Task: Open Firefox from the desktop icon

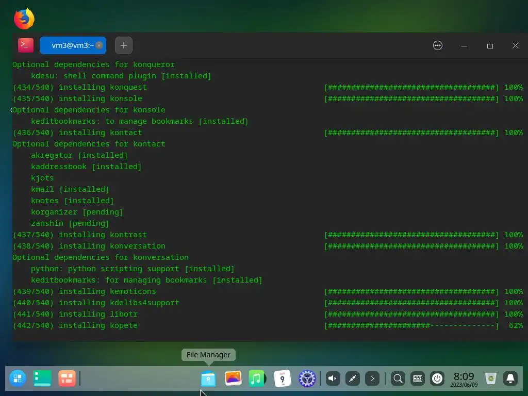Action: tap(24, 19)
